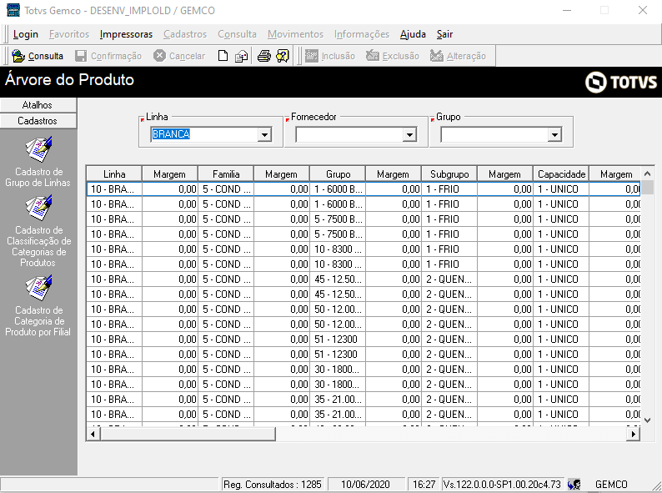Open the Movimentos menu

[x=295, y=34]
